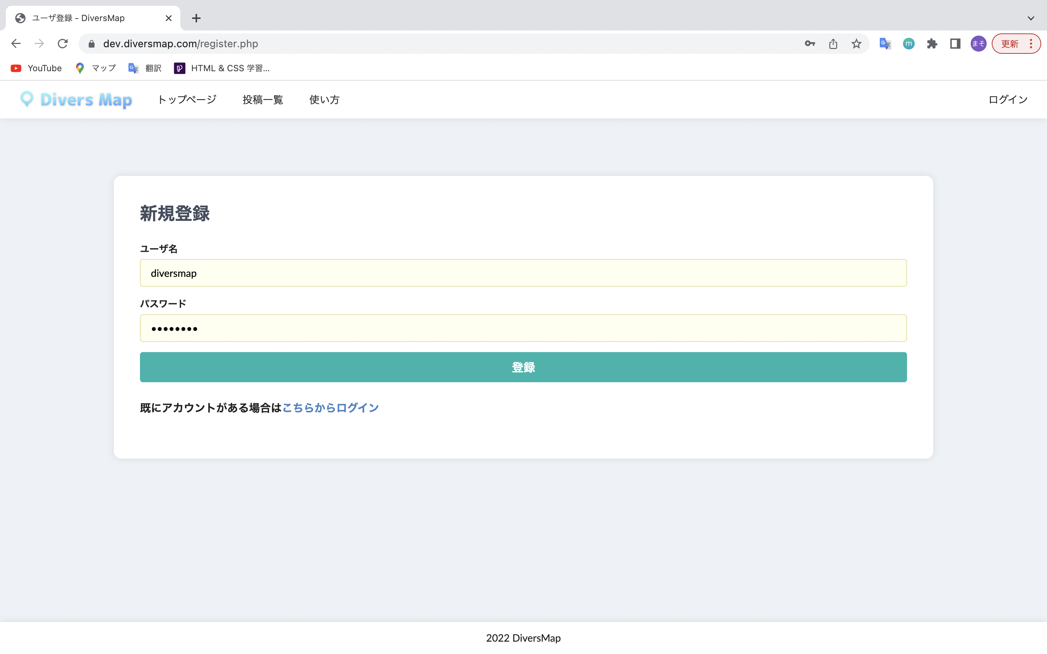Image resolution: width=1047 pixels, height=654 pixels.
Task: Open the YouTube bookmark
Action: [36, 68]
